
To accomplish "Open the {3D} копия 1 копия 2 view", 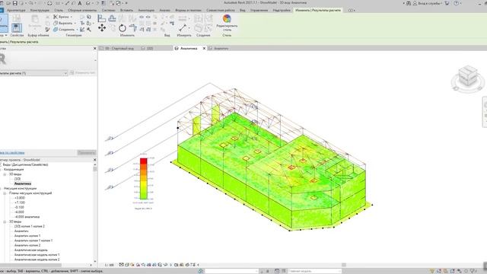I will (30, 227).
